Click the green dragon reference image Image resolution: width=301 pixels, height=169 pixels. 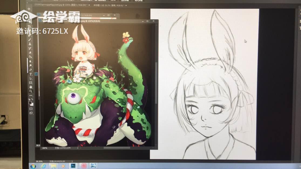(97, 85)
